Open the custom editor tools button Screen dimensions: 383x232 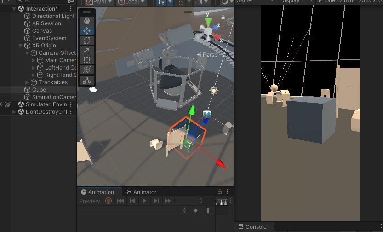87,81
